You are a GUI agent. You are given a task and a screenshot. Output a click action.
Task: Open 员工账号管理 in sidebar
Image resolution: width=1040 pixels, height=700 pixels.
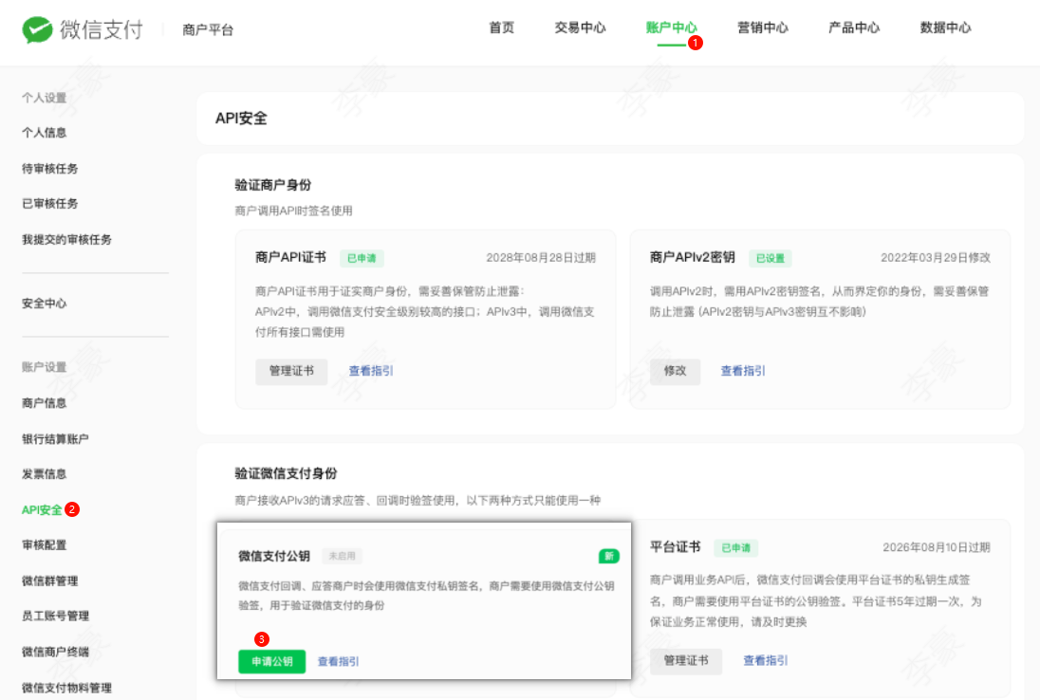tap(55, 616)
